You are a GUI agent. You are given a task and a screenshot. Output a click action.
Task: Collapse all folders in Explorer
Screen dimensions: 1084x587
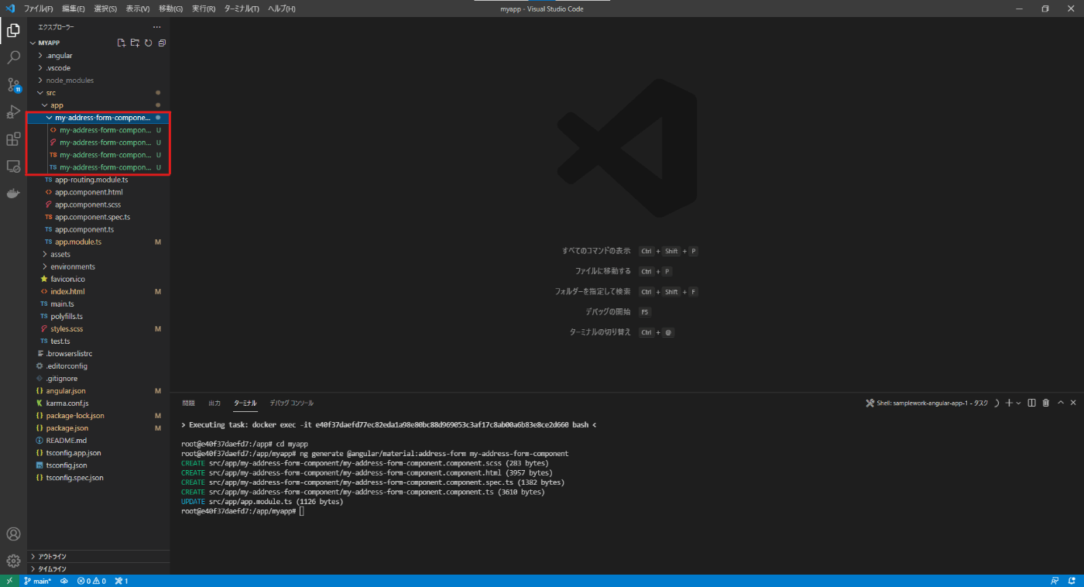coord(162,43)
